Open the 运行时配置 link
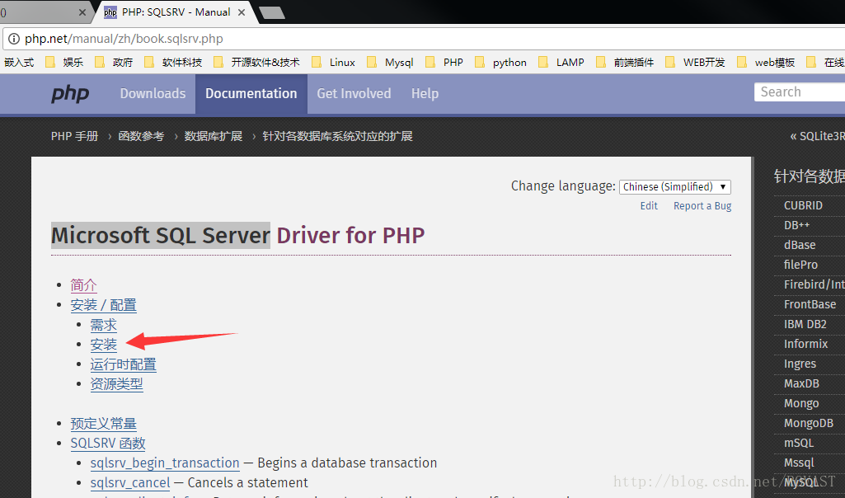This screenshot has width=845, height=498. 124,365
